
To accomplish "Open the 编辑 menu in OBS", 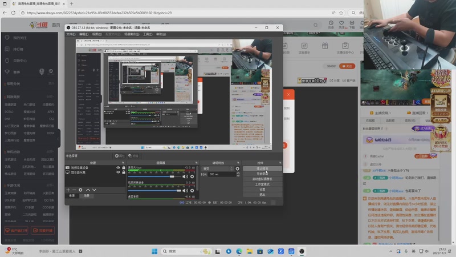I will click(84, 34).
